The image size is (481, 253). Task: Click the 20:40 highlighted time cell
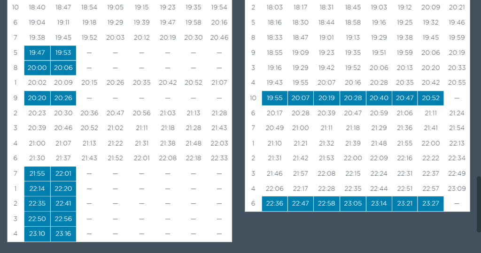379,98
